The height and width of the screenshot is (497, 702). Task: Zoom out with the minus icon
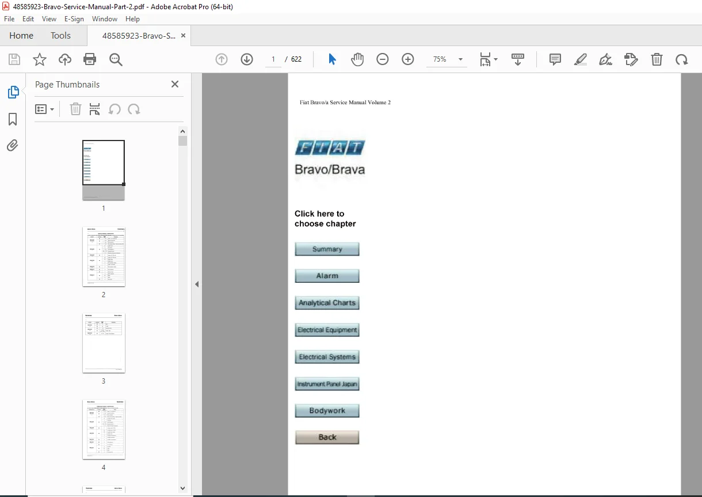[x=383, y=59]
